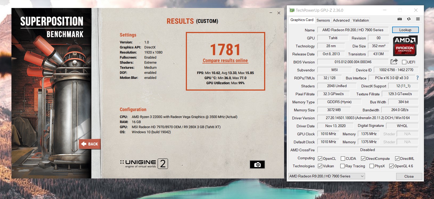
Task: Click the Digital Signature WHQL field
Action: tap(402, 126)
